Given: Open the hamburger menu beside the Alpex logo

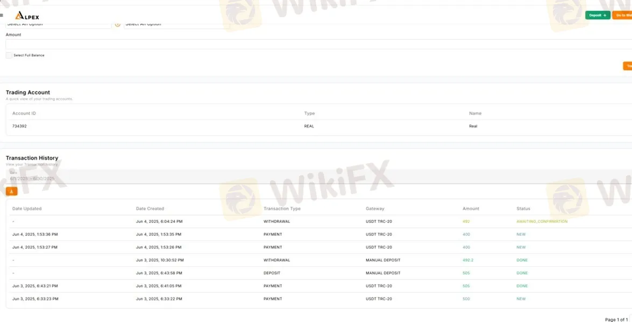Looking at the screenshot, I should coord(2,16).
